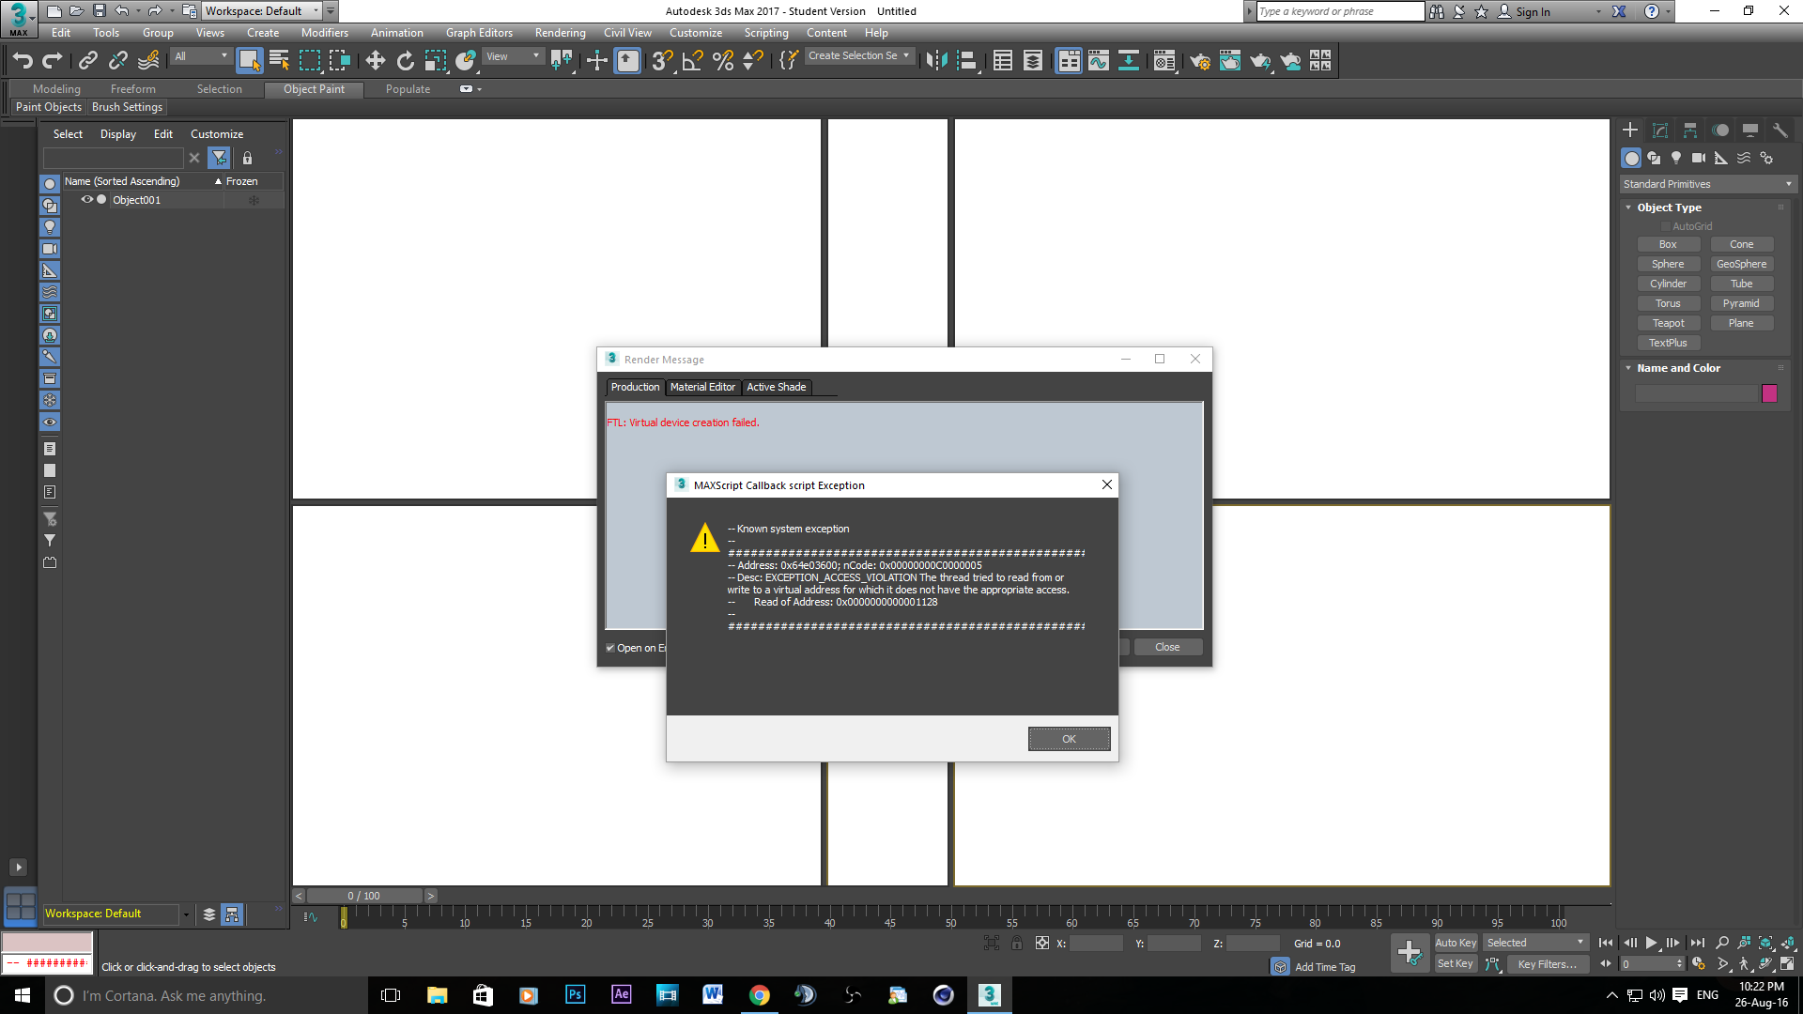This screenshot has width=1803, height=1014.
Task: Select the Scale tool
Action: click(x=436, y=61)
